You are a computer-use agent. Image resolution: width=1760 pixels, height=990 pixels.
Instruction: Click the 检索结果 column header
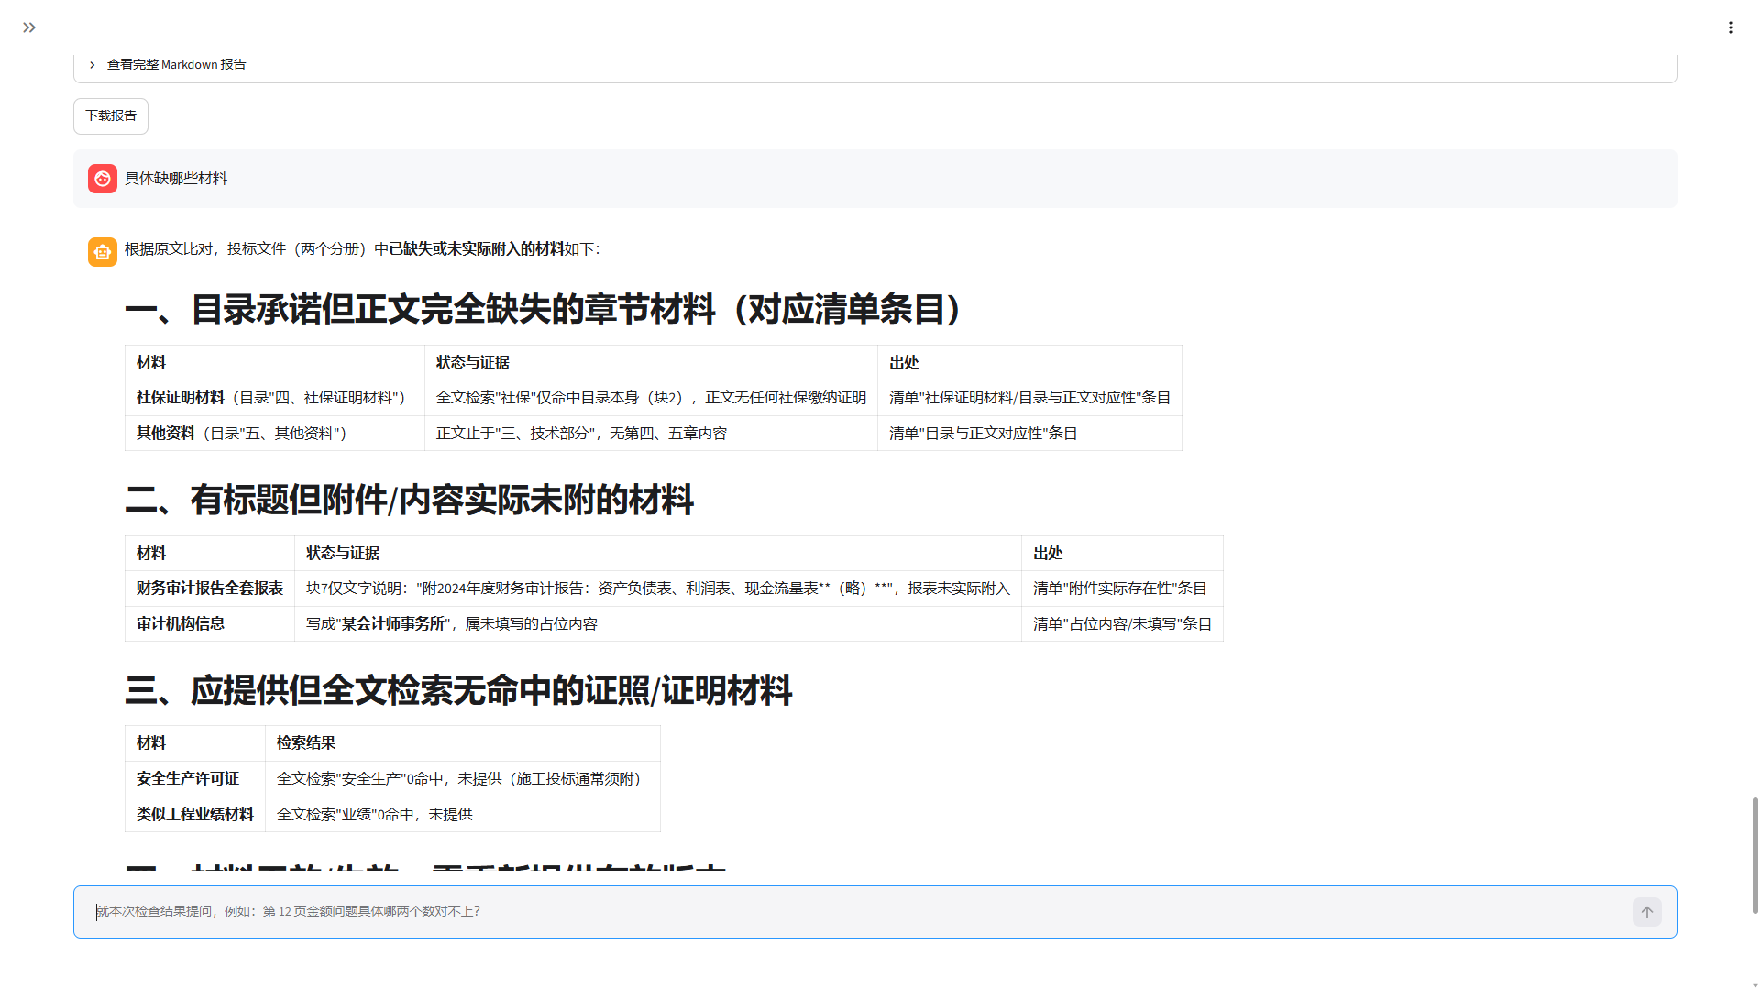coord(463,743)
